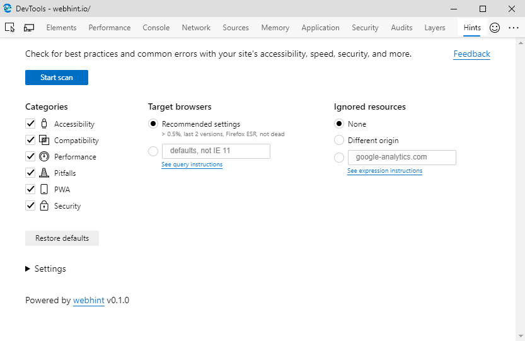Click the Accessibility category icon
This screenshot has width=525, height=341.
coord(44,124)
